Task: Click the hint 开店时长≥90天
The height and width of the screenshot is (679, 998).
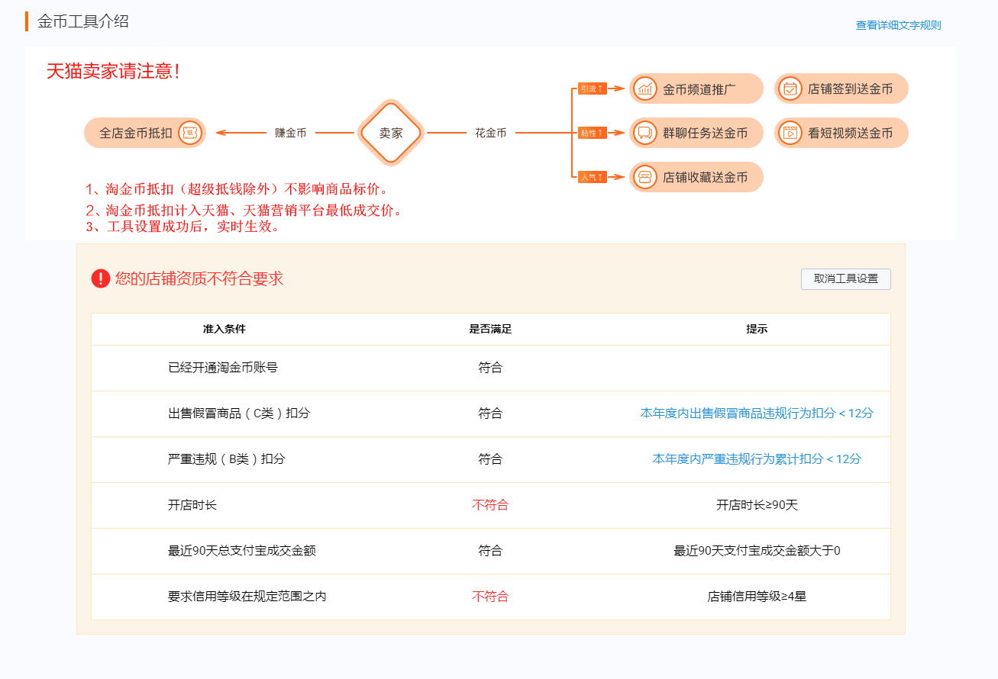Action: (x=757, y=505)
